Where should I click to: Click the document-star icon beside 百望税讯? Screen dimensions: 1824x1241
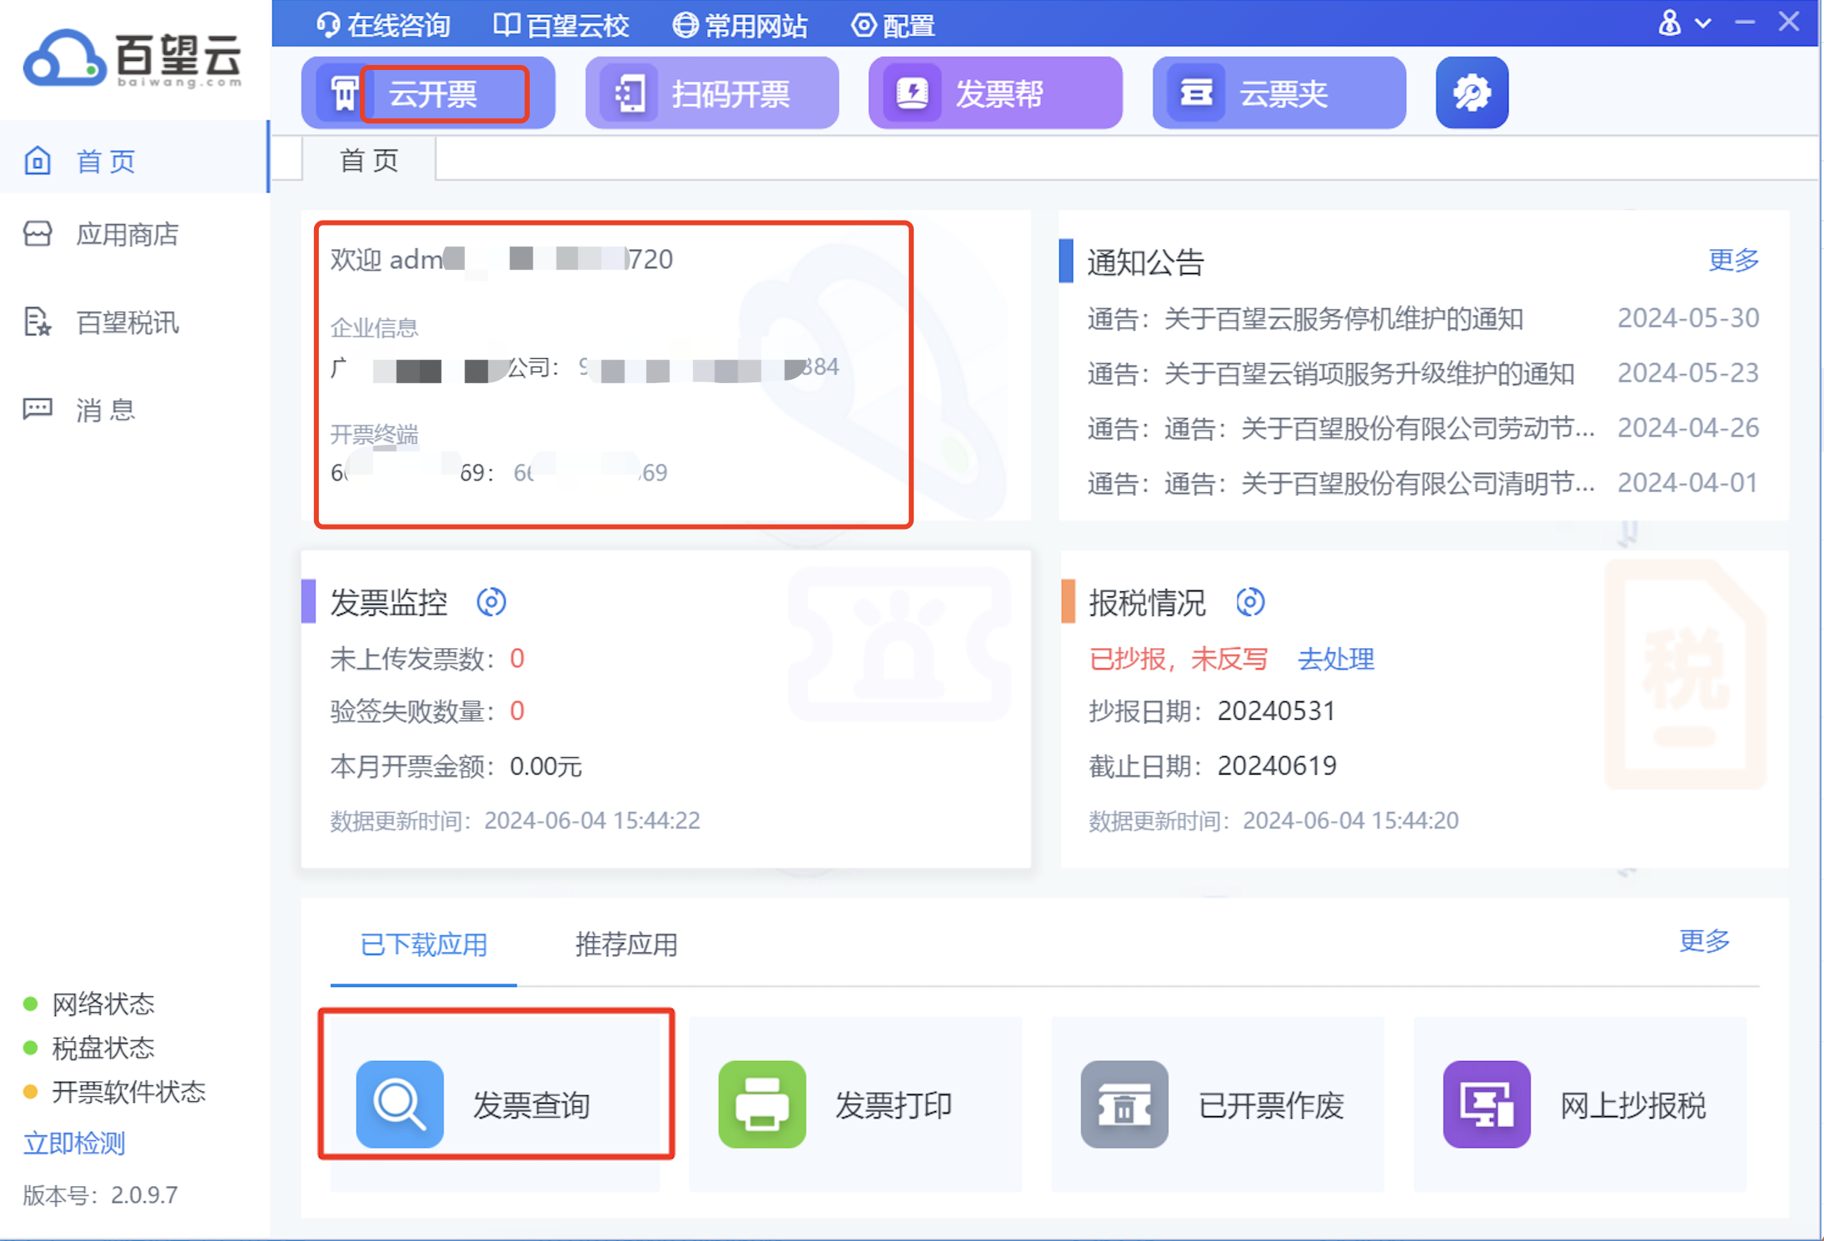coord(37,321)
